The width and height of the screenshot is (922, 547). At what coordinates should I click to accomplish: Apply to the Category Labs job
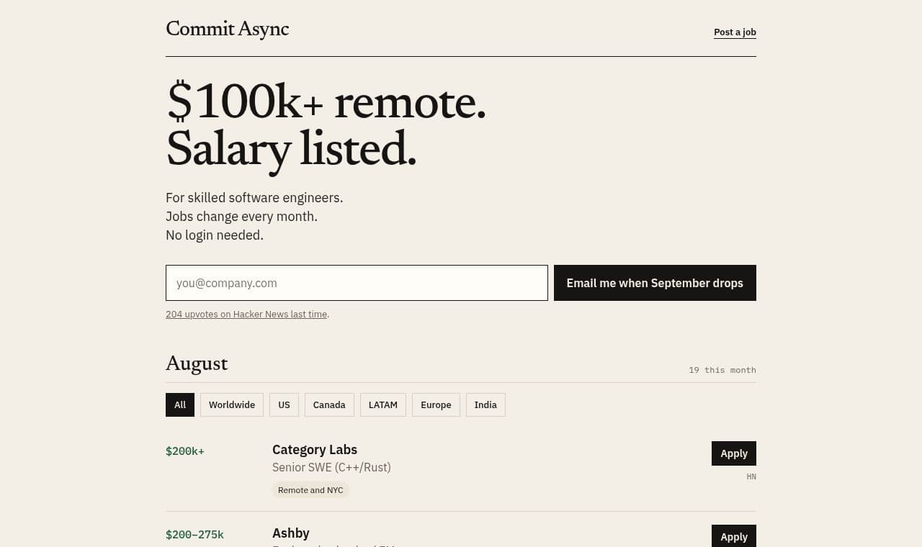(x=734, y=453)
